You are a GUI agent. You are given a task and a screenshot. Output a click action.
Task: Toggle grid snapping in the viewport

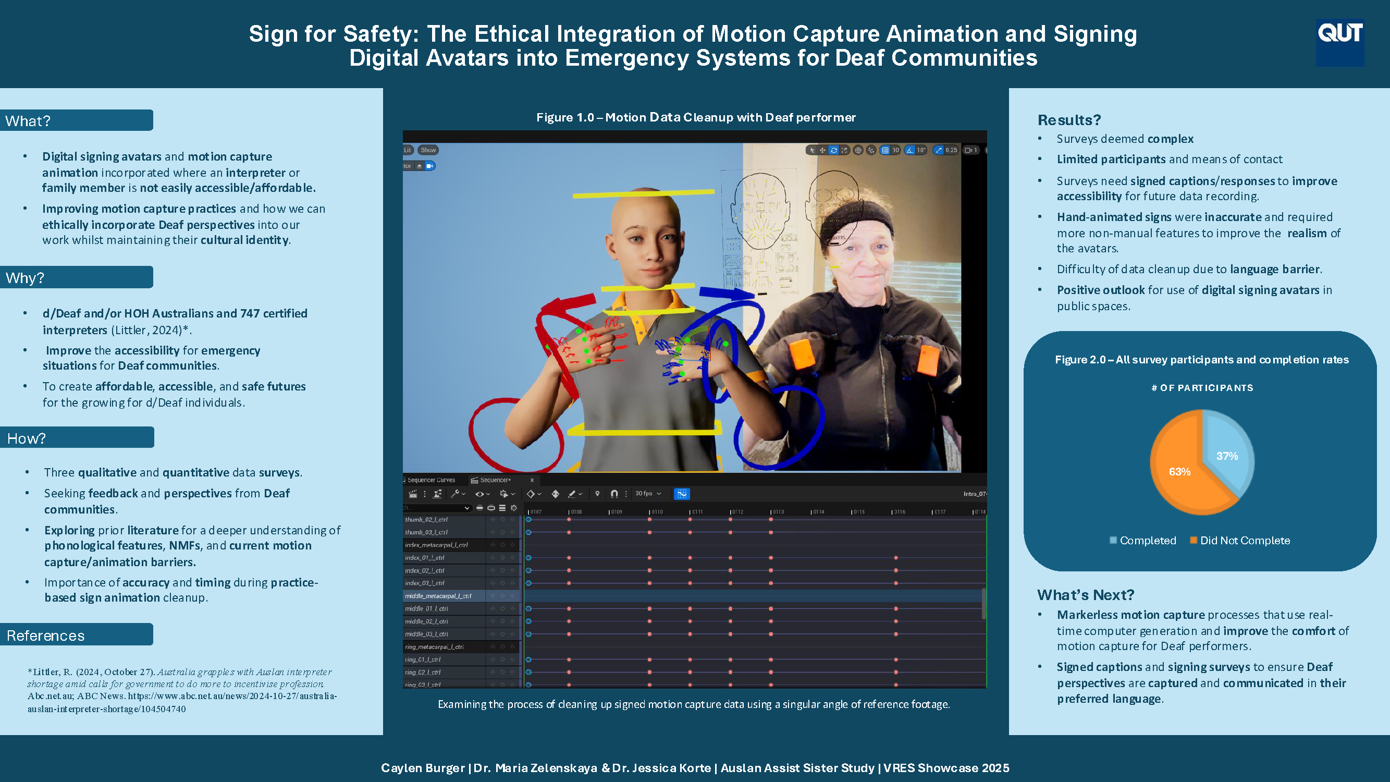885,150
